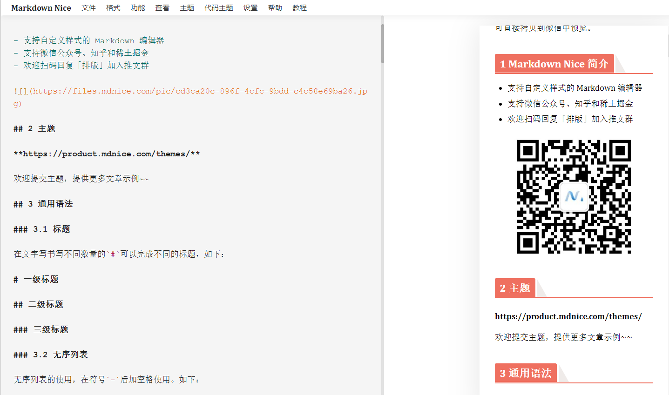
Task: Click editor list item "欢迎扫码回复「排版」加入推文群"
Action: pos(86,66)
